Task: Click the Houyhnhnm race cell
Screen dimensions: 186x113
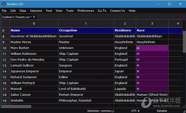Action: point(152,42)
